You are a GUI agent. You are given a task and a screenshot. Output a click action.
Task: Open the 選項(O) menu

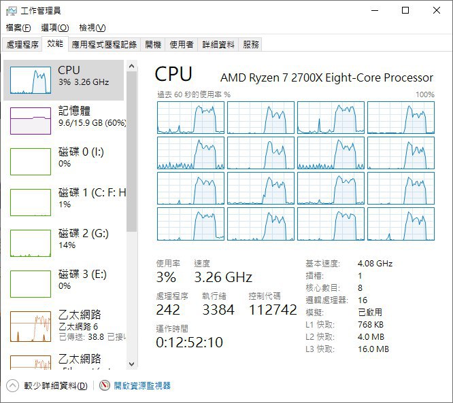coord(55,28)
